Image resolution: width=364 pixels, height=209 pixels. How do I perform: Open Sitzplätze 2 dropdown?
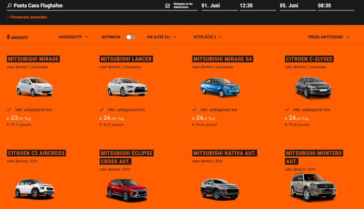point(208,37)
